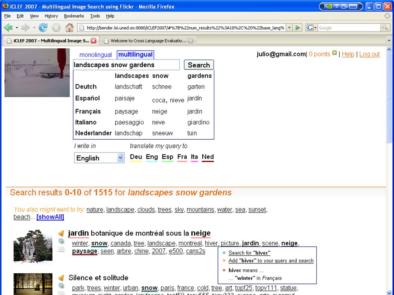Screen dimensions: 394x295
Task: Open the History menu
Action: pos(51,16)
